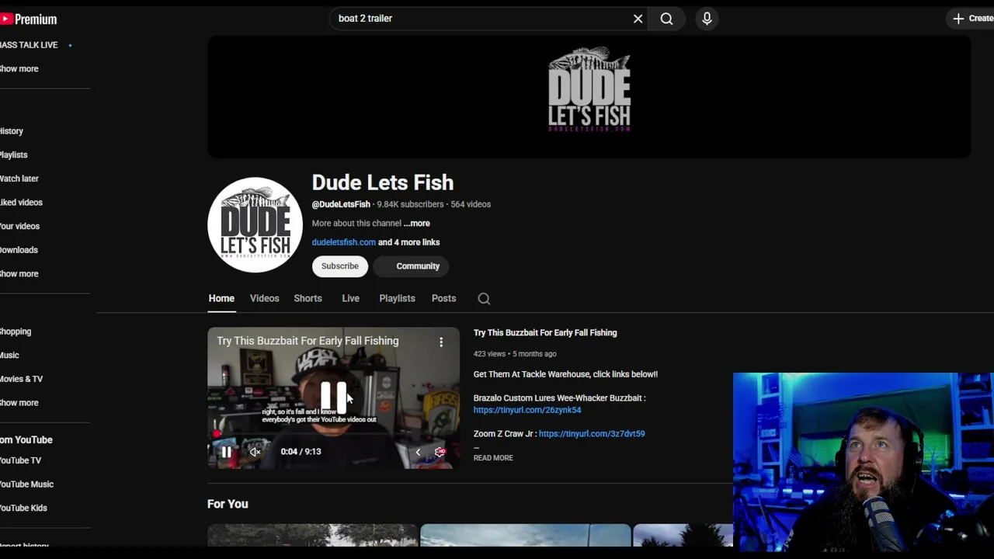994x559 pixels.
Task: Go to the Posts tab
Action: [x=443, y=299]
